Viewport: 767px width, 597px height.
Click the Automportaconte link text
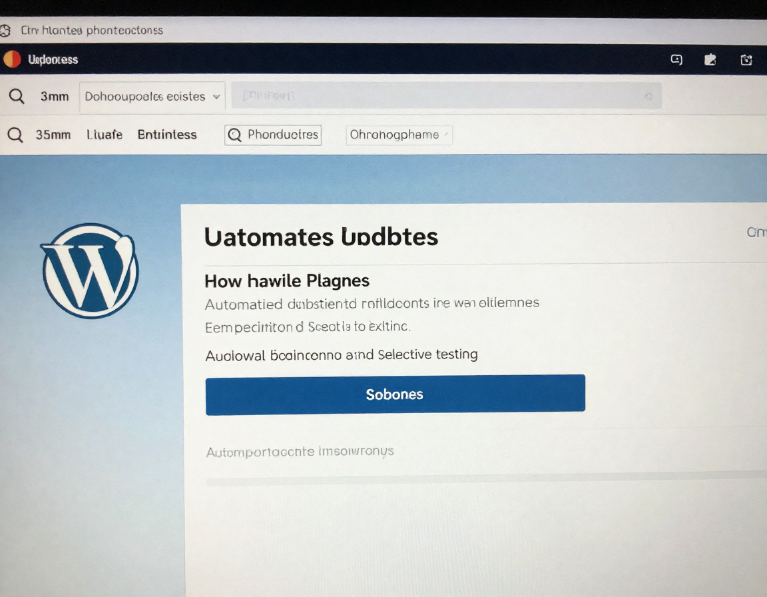300,452
